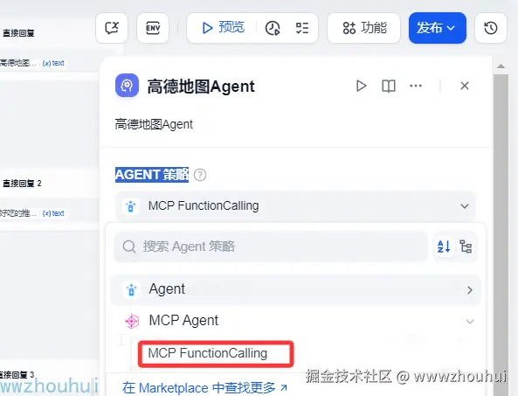Open the node three-dots more menu
Image resolution: width=518 pixels, height=396 pixels.
click(416, 86)
